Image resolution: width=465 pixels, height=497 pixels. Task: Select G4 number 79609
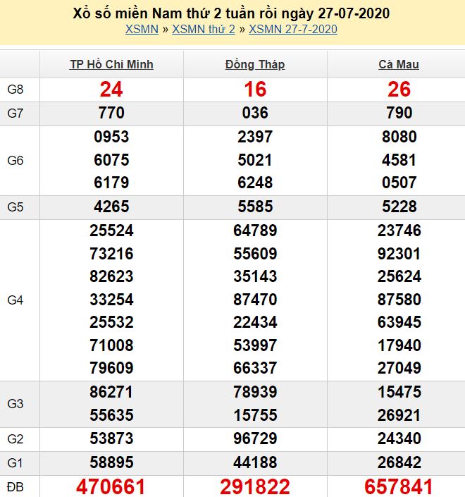[x=111, y=368]
